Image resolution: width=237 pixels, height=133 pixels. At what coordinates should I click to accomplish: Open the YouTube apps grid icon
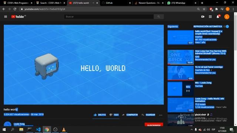click(210, 17)
